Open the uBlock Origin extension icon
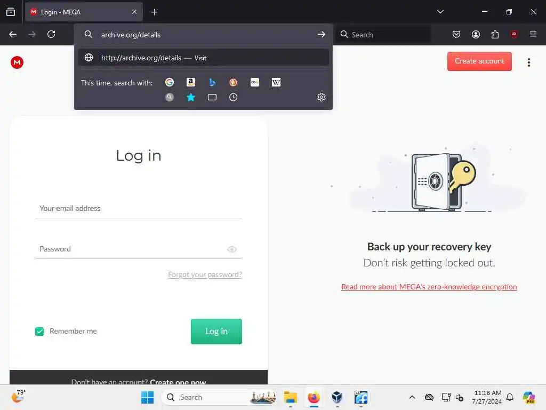The width and height of the screenshot is (546, 410). (x=514, y=34)
